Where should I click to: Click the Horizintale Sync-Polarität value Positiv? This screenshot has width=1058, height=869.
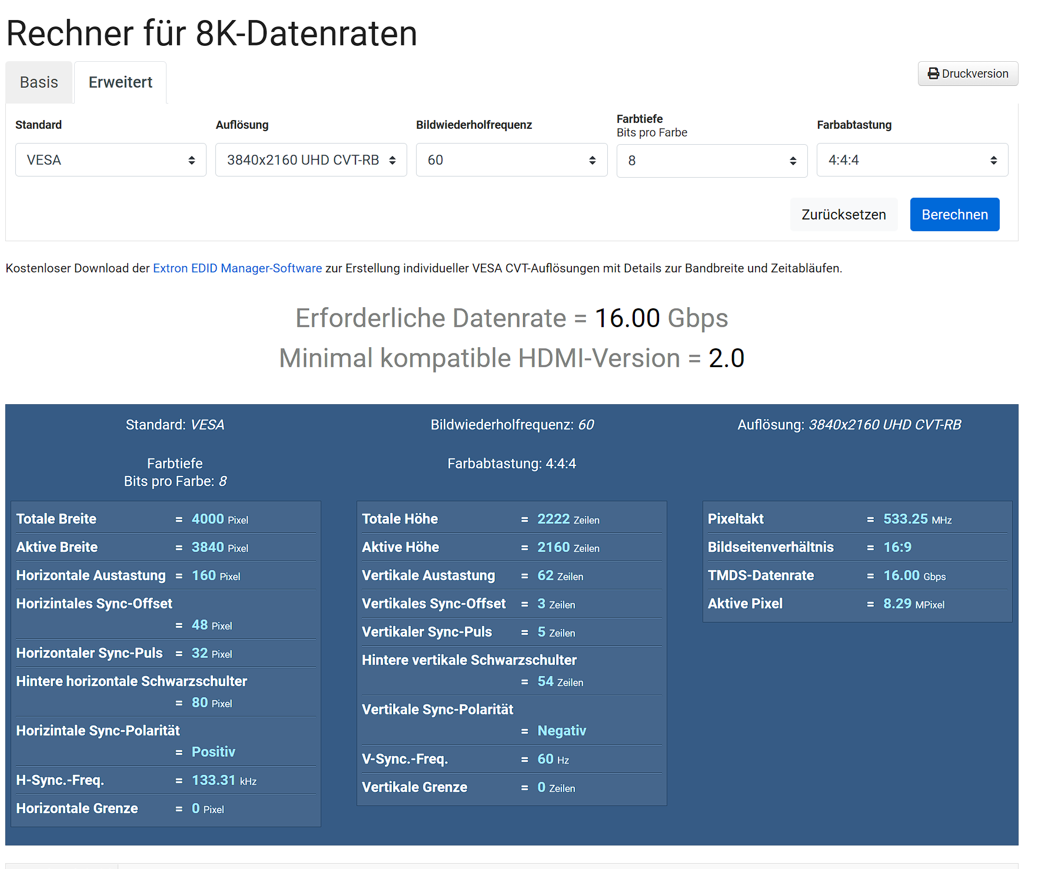(x=214, y=752)
